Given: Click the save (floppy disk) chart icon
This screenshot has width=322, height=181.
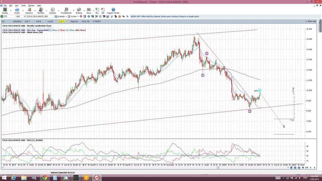Looking at the screenshot, I should click(85, 16).
